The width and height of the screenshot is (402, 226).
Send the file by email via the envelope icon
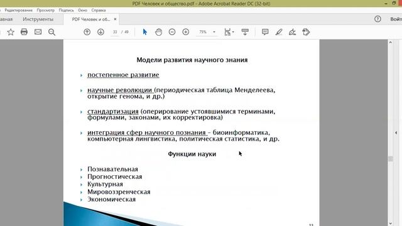38,32
